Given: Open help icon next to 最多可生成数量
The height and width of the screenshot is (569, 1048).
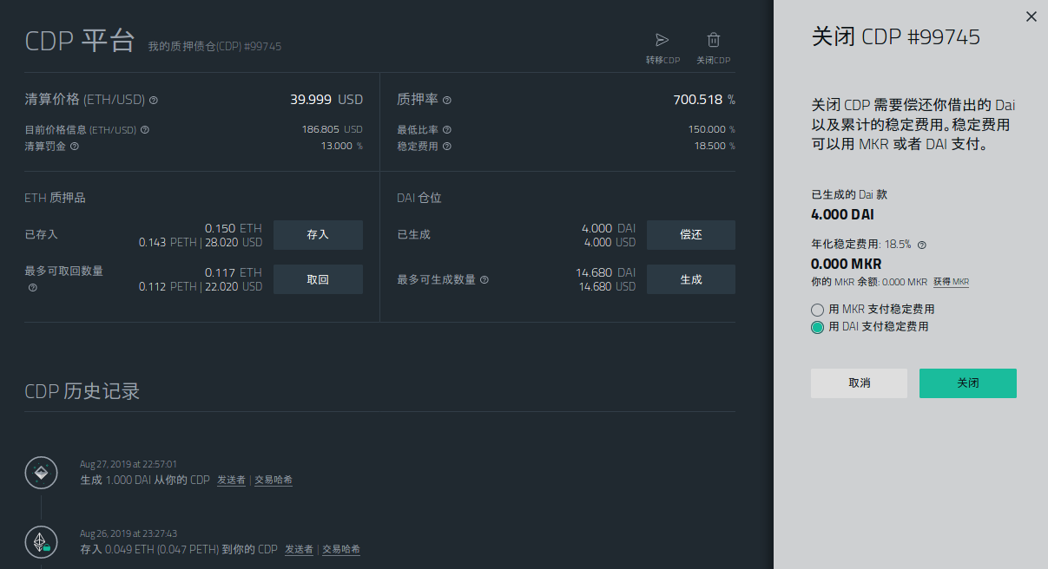Looking at the screenshot, I should [484, 280].
